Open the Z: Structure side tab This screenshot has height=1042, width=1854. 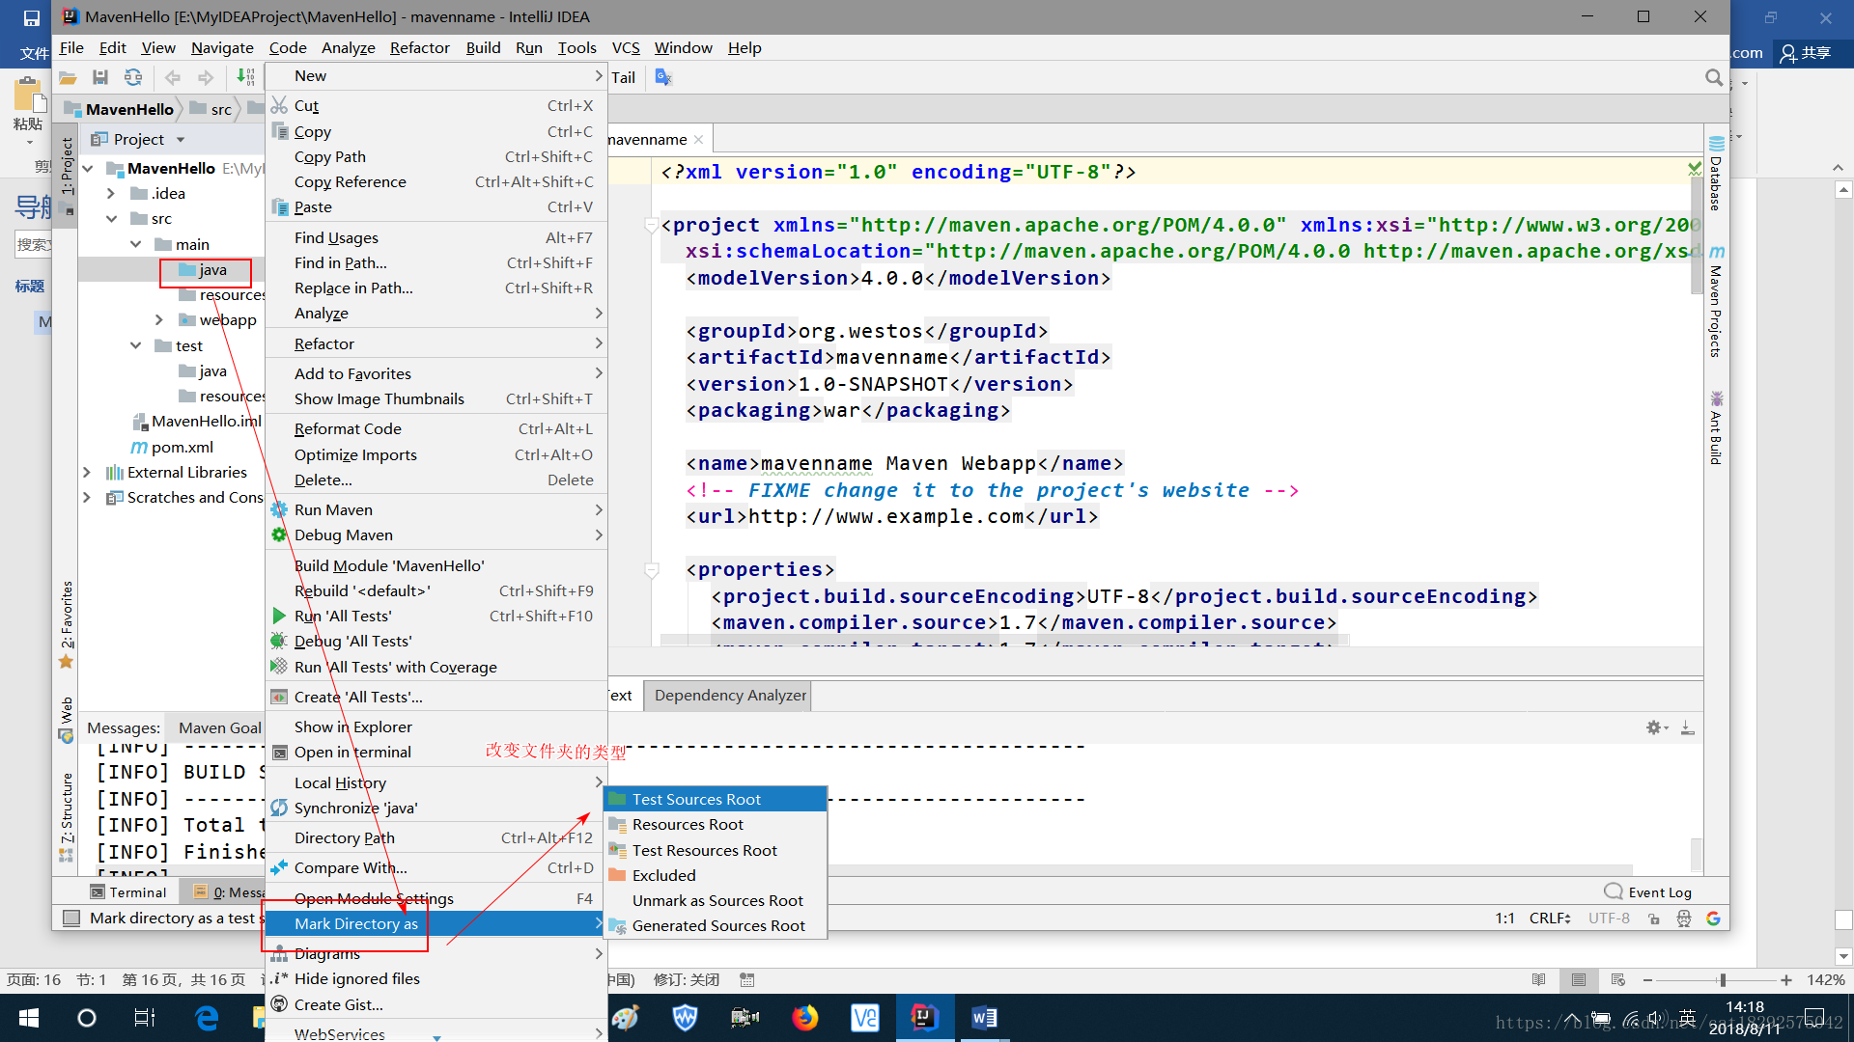[67, 816]
